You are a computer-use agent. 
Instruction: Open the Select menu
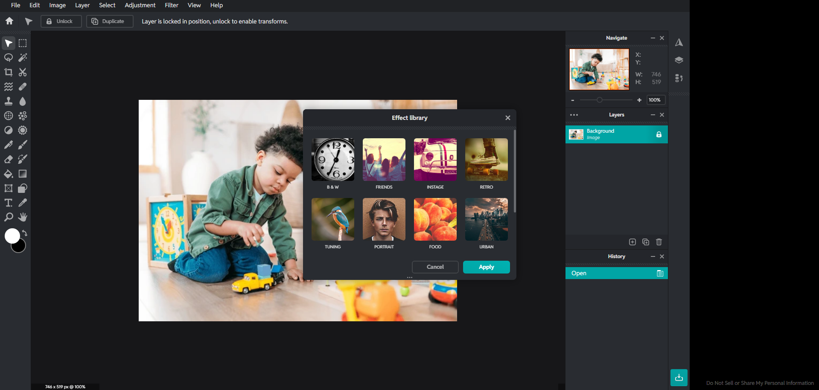click(107, 5)
